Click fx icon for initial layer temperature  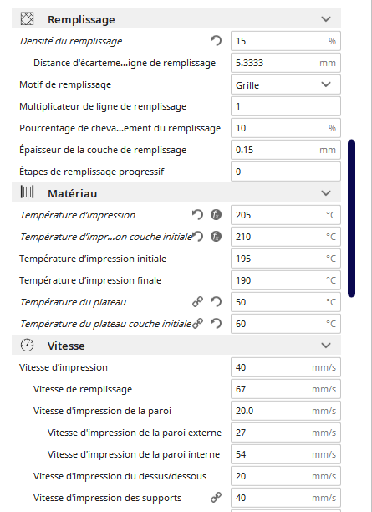pyautogui.click(x=216, y=237)
